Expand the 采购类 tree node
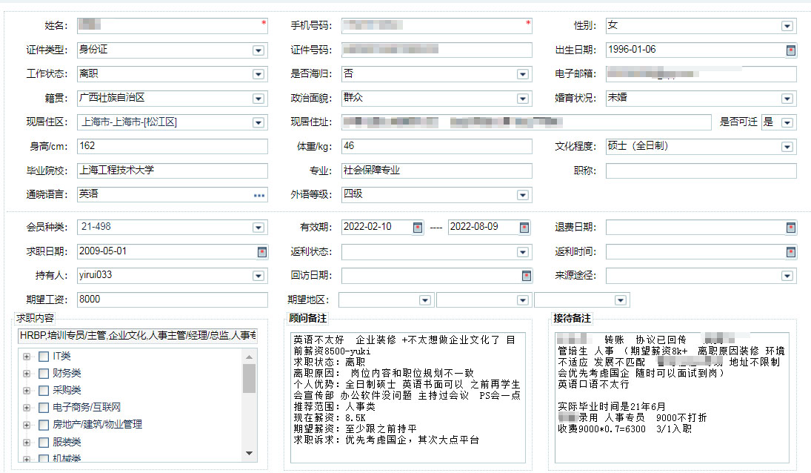811x473 pixels. point(27,391)
